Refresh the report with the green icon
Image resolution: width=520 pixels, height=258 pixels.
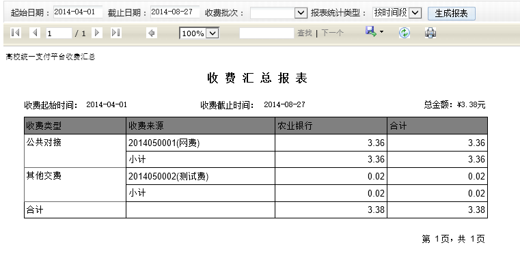(x=405, y=33)
